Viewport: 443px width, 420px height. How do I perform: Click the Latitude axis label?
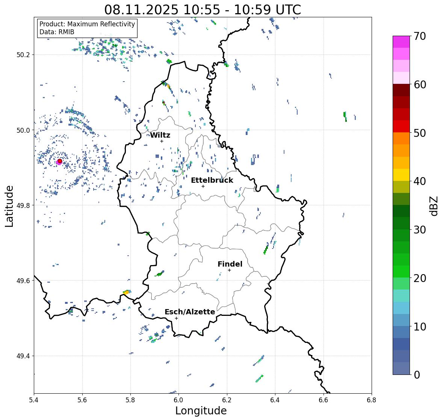point(9,206)
